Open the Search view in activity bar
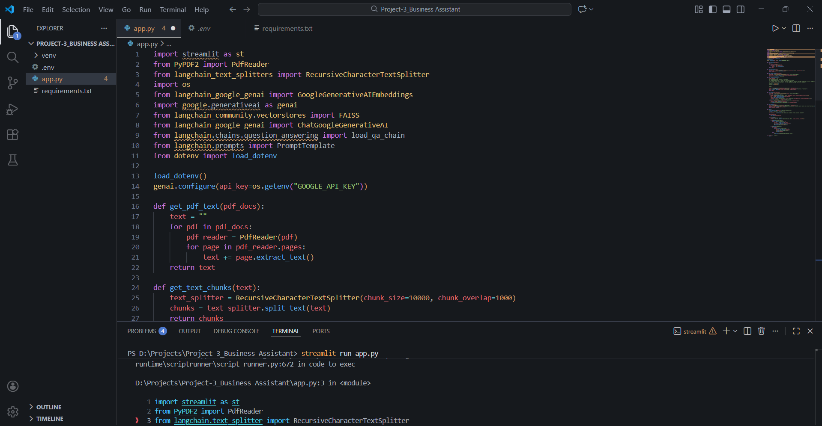 pos(13,57)
